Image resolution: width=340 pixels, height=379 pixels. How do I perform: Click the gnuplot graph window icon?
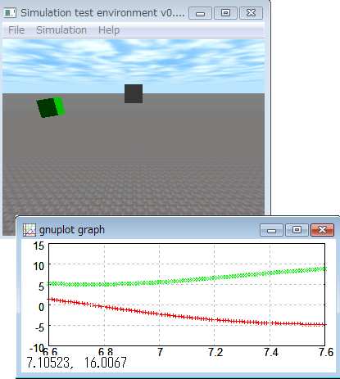pos(29,230)
